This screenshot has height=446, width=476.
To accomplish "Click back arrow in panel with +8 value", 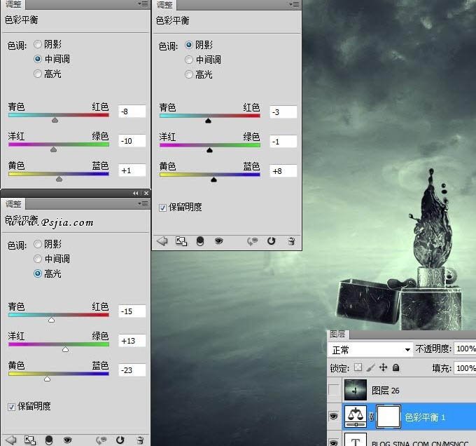I will pos(162,241).
